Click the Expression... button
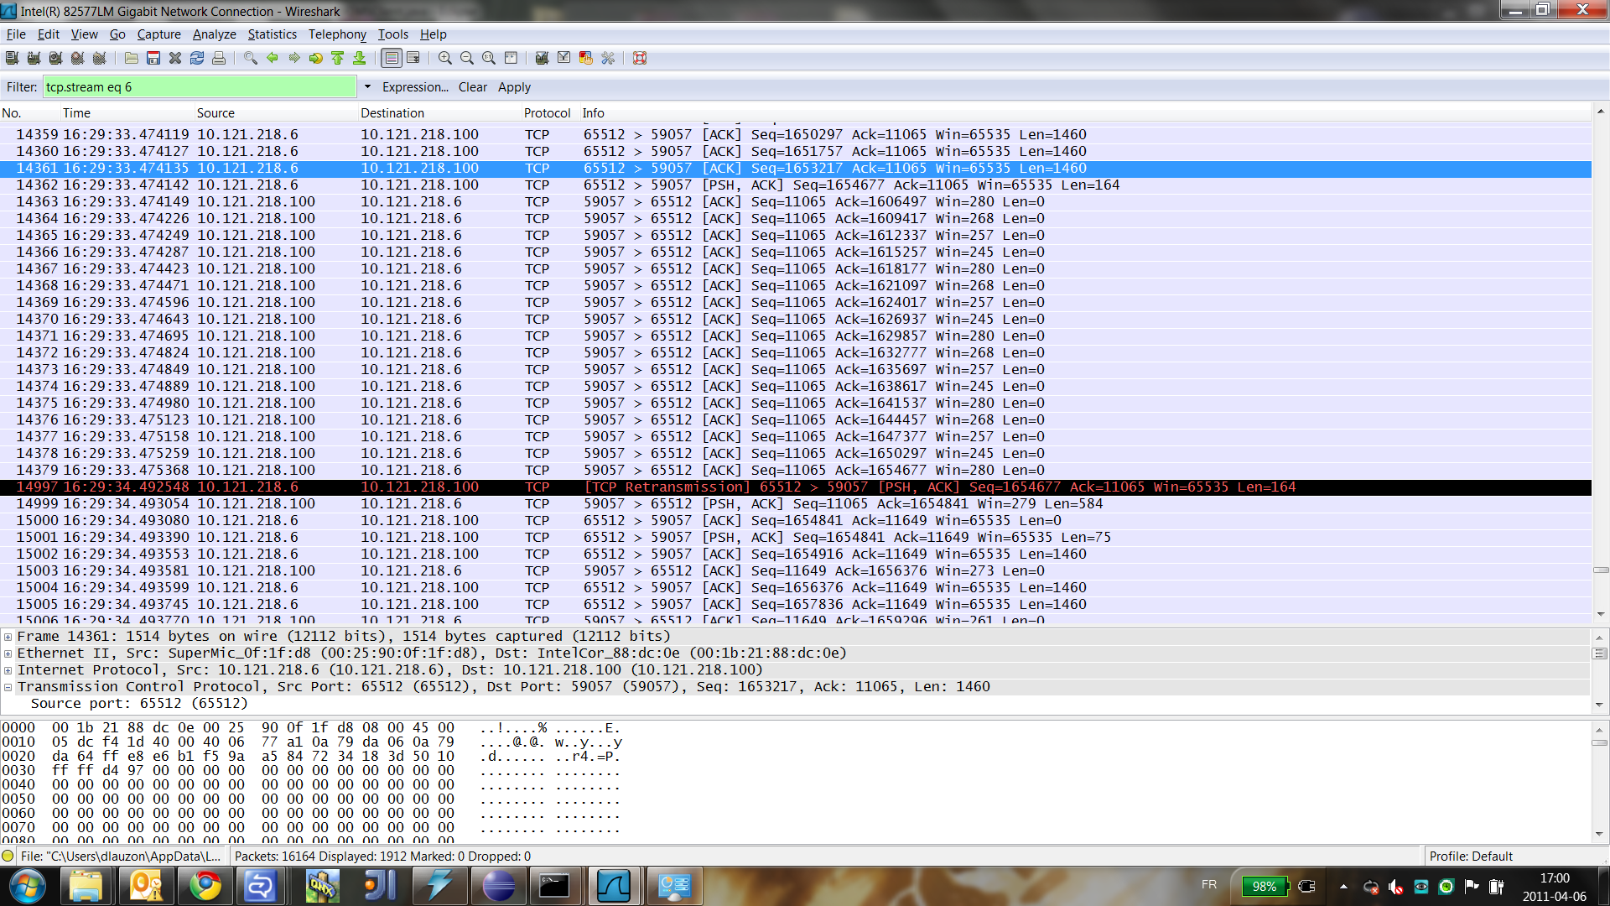The height and width of the screenshot is (906, 1610). tap(415, 87)
